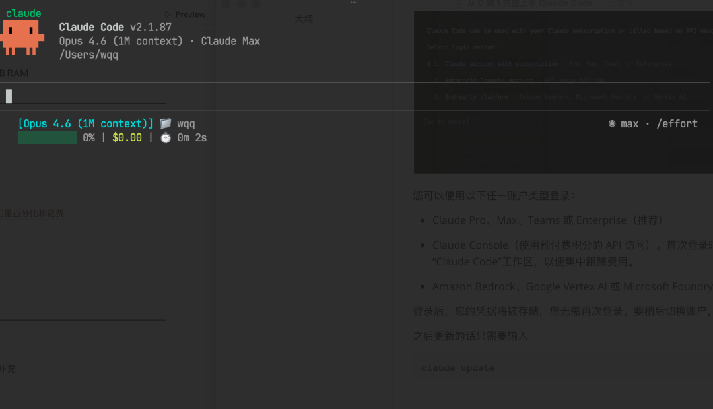This screenshot has width=713, height=409.
Task: Click the /effort command hint
Action: tap(677, 123)
